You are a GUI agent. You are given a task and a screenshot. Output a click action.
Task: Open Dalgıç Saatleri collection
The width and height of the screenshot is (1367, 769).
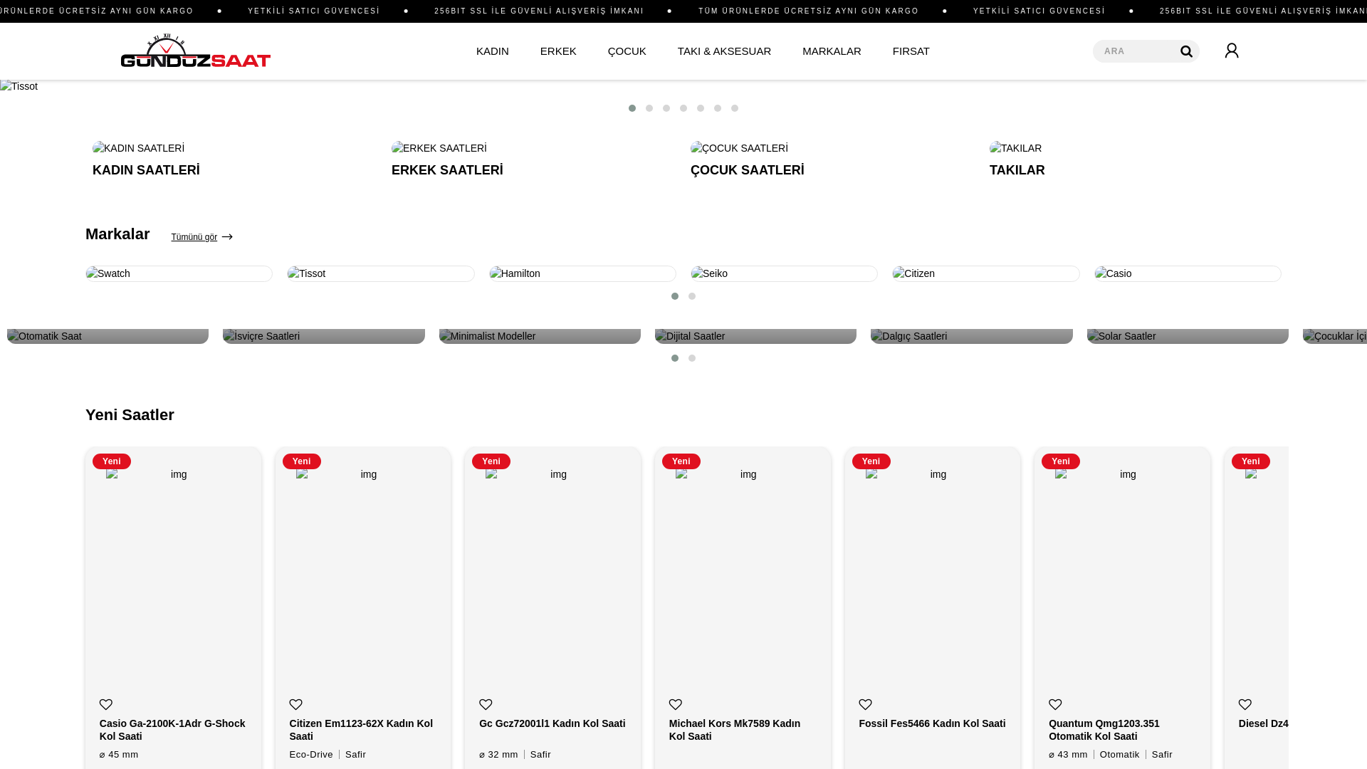(x=972, y=336)
